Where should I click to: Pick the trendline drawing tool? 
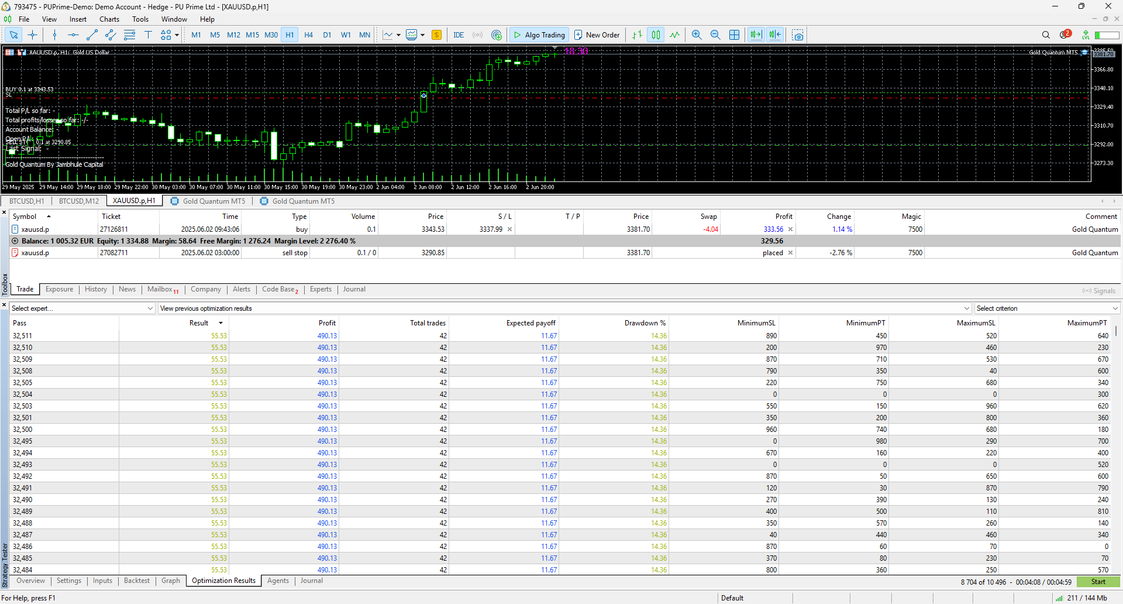tap(92, 35)
